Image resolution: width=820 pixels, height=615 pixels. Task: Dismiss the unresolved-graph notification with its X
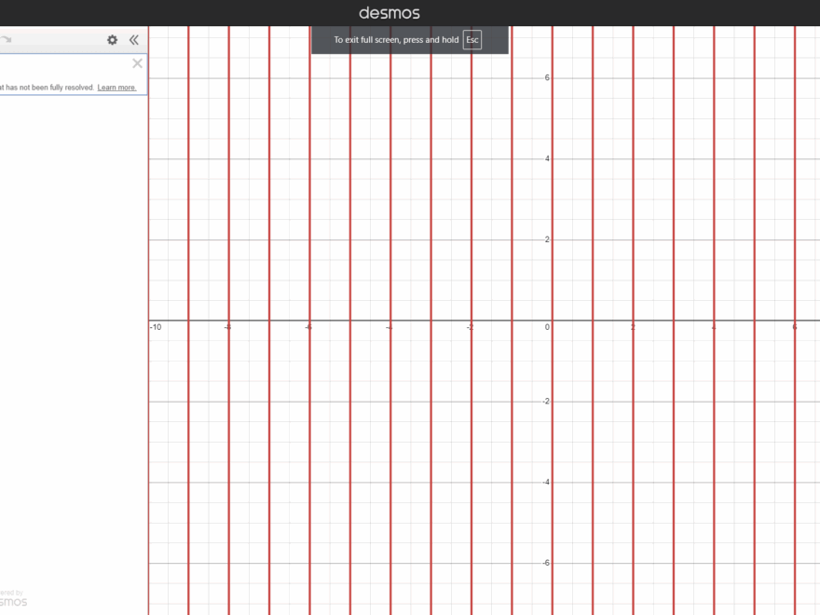[137, 63]
